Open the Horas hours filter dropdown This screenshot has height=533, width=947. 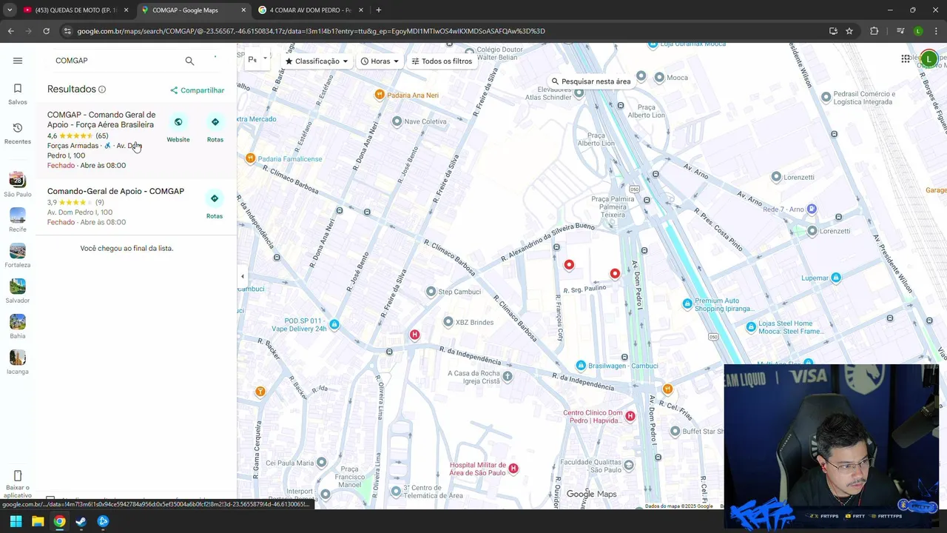pos(380,61)
